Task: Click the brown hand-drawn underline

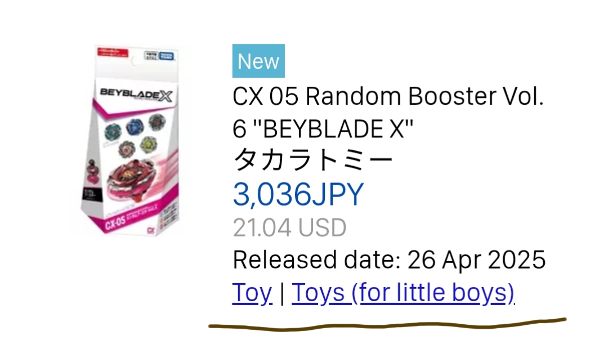Action: pyautogui.click(x=387, y=324)
